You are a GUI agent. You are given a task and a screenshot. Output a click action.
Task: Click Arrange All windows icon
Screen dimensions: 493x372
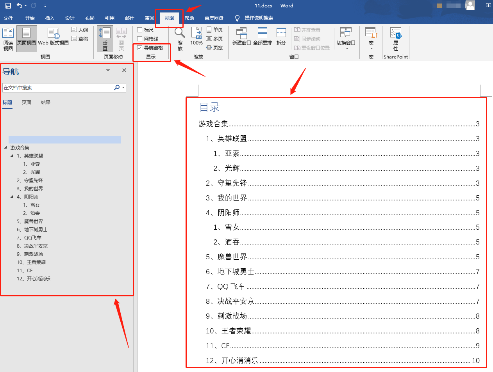click(x=262, y=33)
